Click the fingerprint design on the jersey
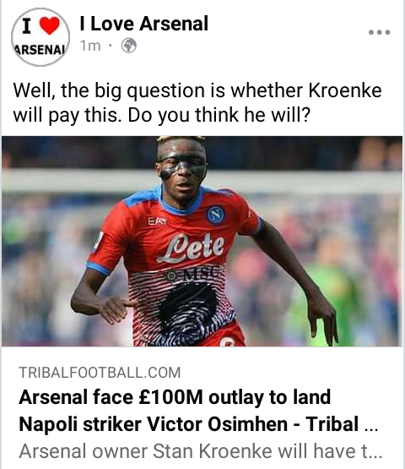This screenshot has height=469, width=405. coord(188,311)
